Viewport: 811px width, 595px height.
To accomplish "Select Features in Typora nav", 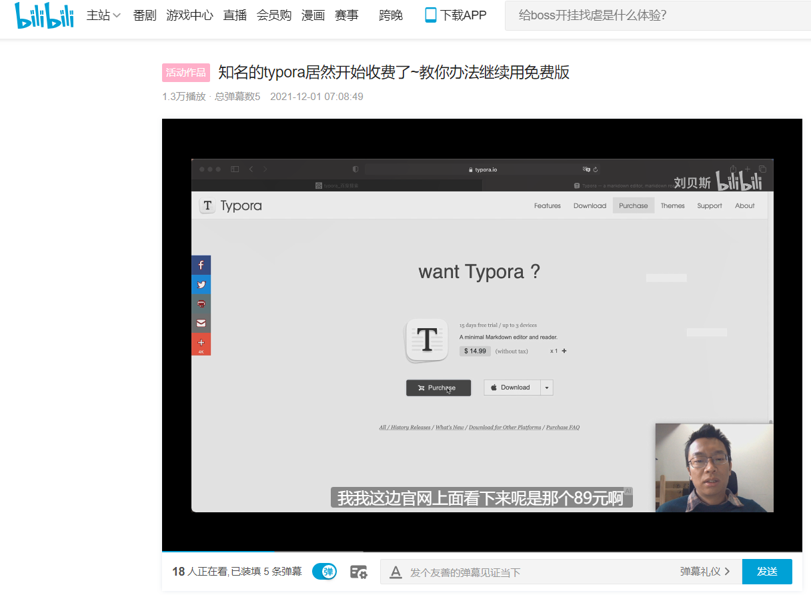I will tap(548, 205).
